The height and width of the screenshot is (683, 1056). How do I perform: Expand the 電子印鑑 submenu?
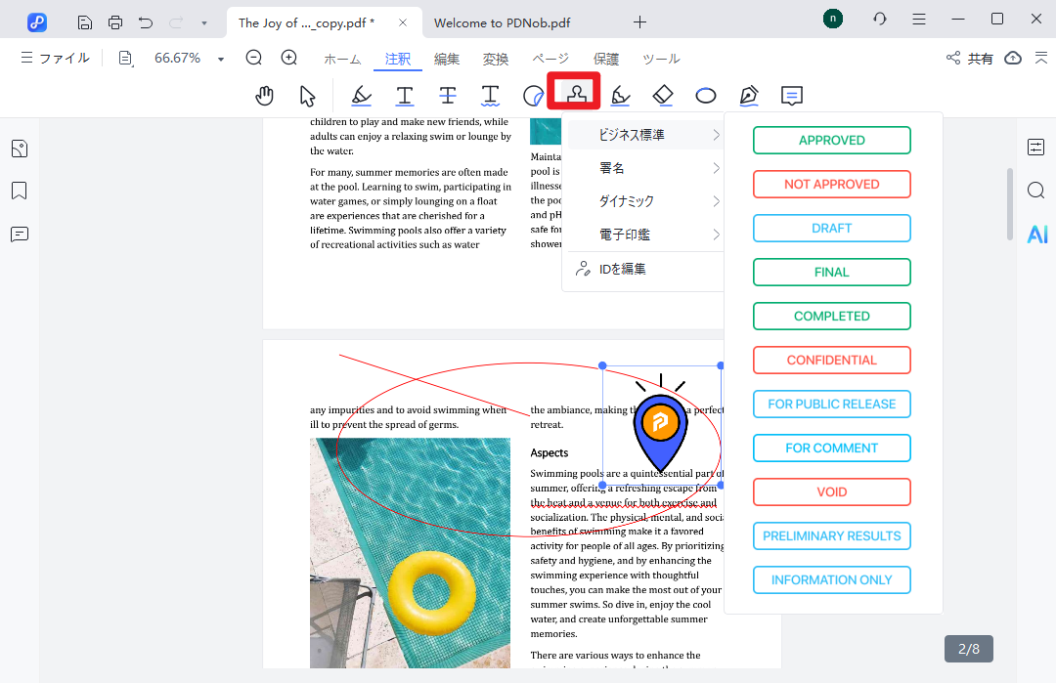coord(645,235)
